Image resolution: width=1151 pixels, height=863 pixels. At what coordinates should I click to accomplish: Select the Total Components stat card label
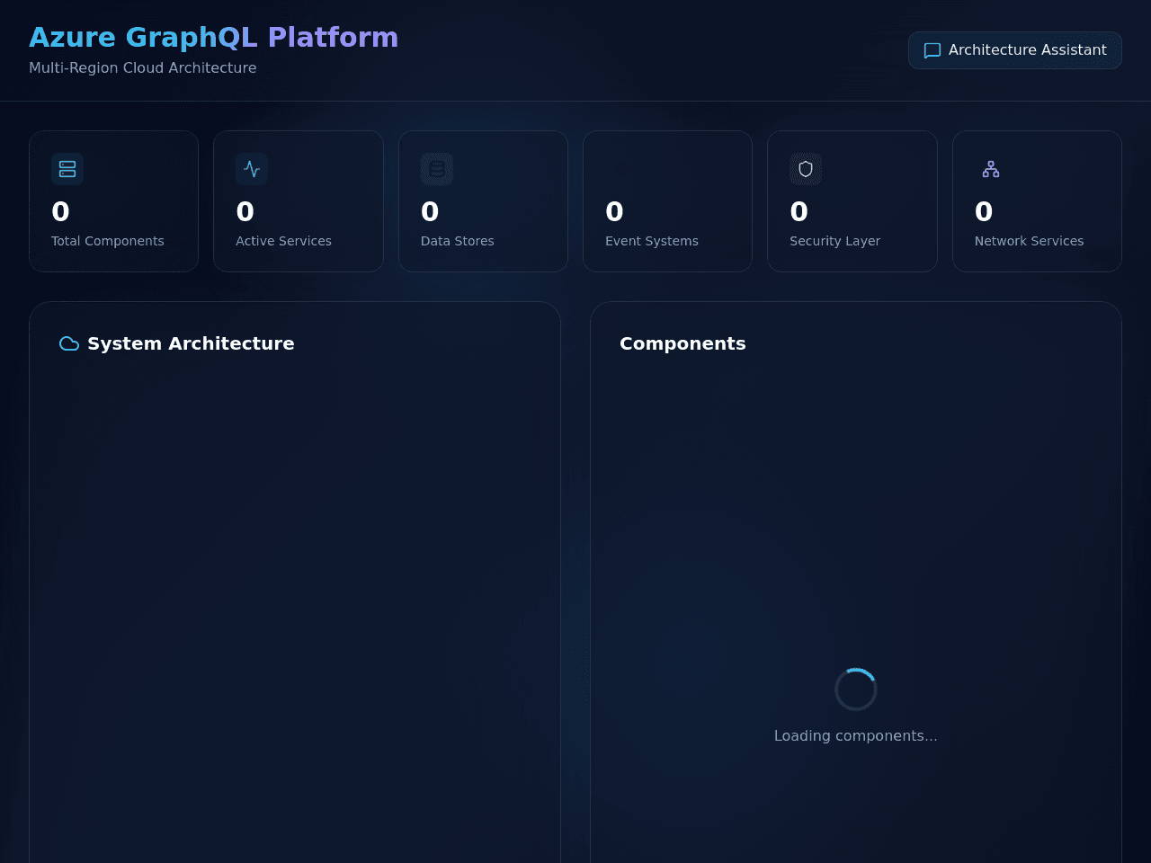pos(108,241)
